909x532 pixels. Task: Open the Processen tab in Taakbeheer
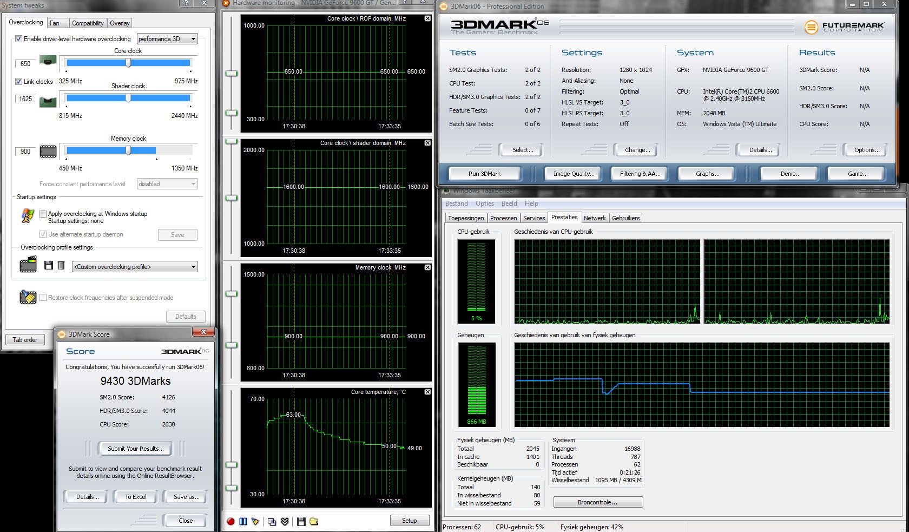pos(504,218)
